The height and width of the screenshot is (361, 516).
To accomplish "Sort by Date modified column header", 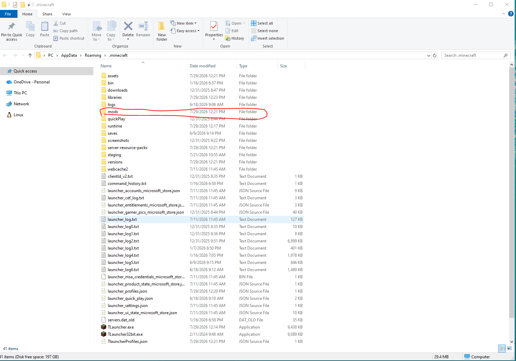I will 212,66.
